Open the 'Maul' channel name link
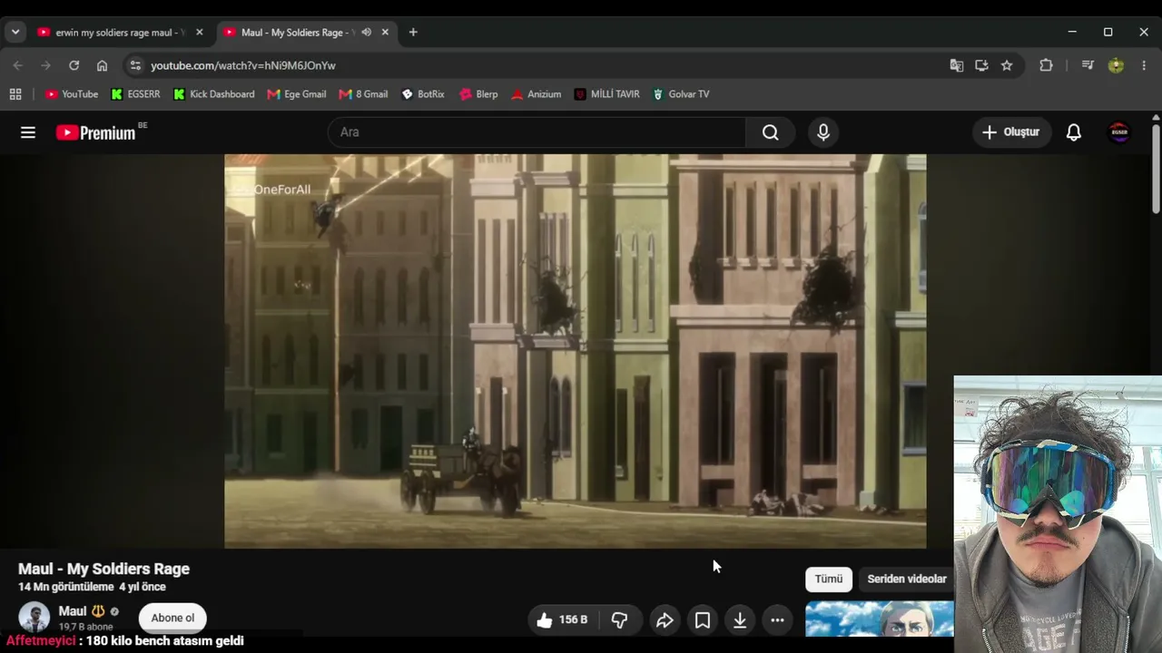This screenshot has width=1162, height=653. point(73,611)
